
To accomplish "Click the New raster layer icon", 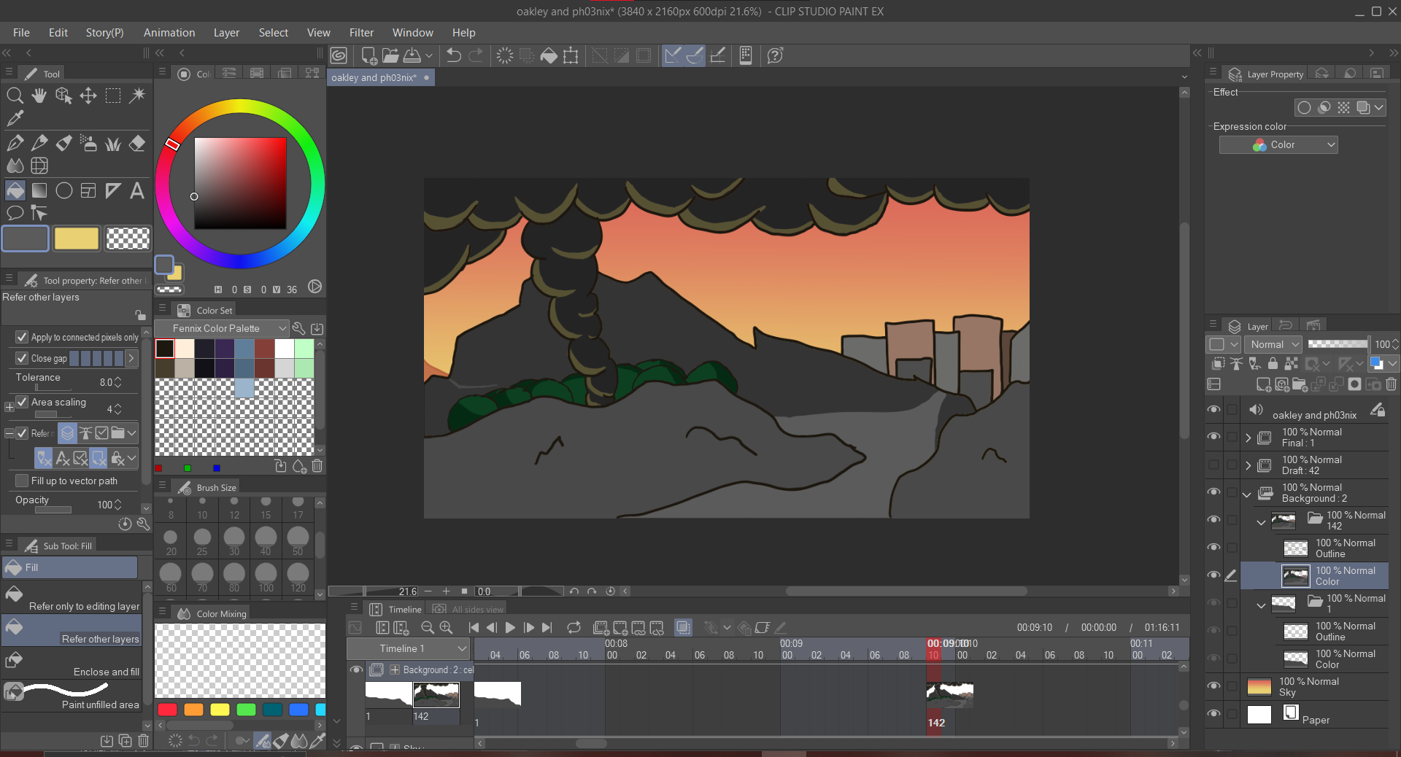I will point(1262,385).
